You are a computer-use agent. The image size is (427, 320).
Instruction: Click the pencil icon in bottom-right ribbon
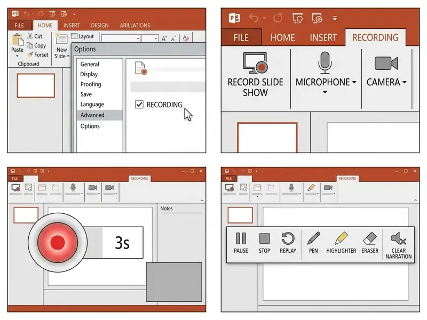click(311, 188)
